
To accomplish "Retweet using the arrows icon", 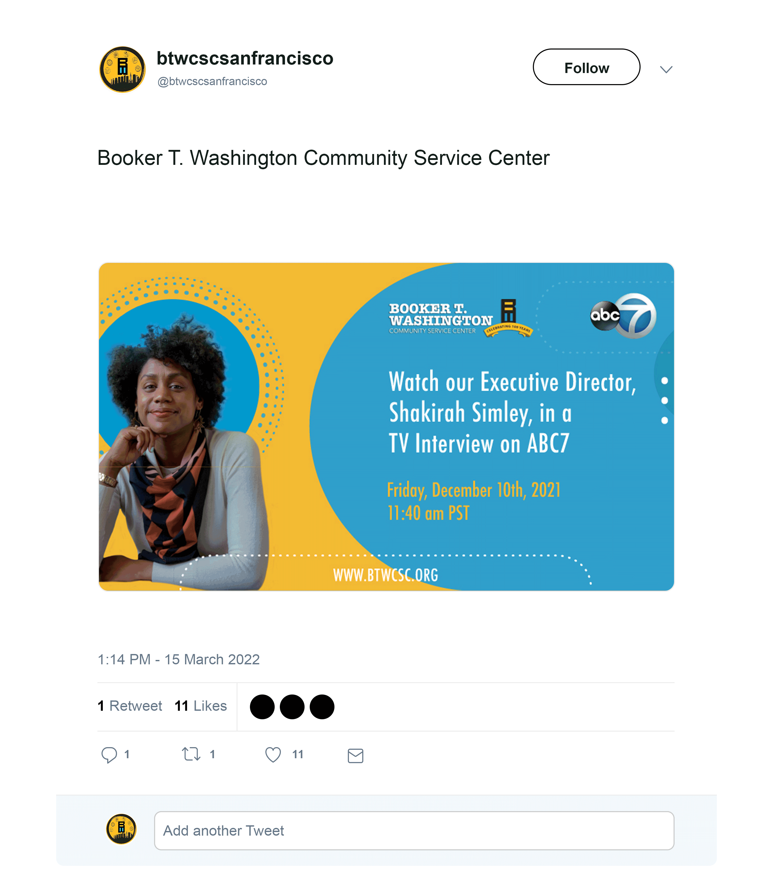I will (191, 754).
